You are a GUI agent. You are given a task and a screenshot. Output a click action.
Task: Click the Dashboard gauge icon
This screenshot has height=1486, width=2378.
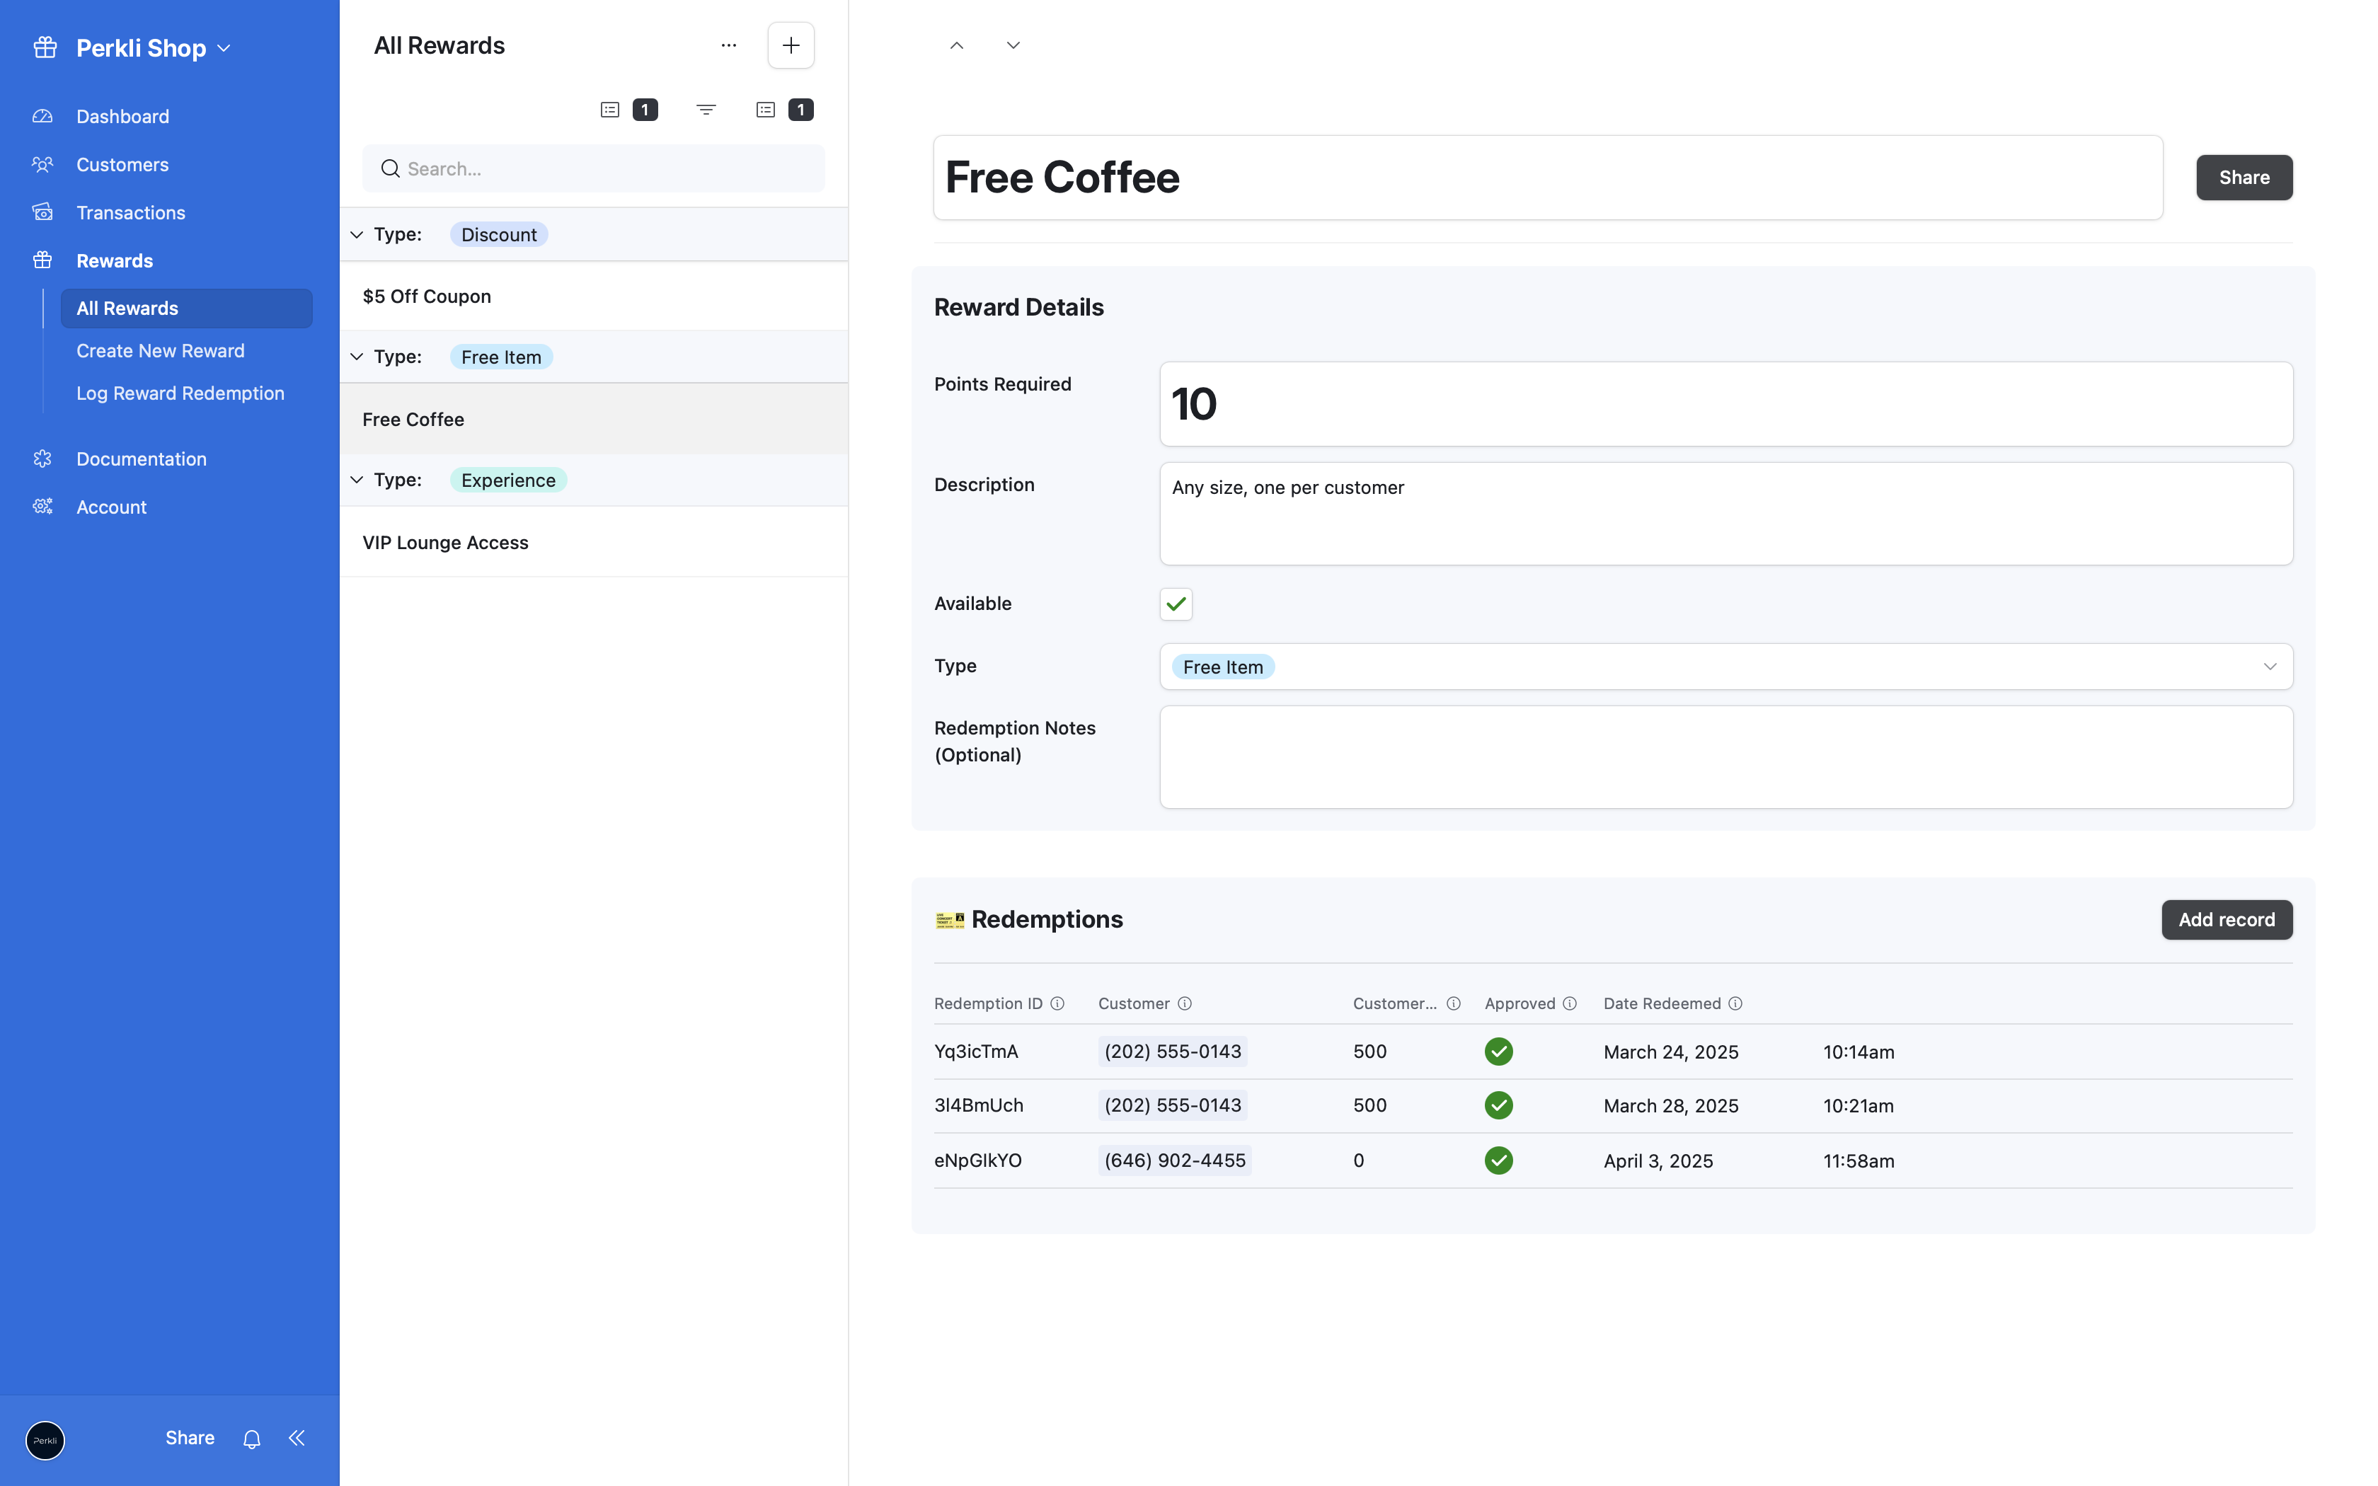click(x=42, y=116)
